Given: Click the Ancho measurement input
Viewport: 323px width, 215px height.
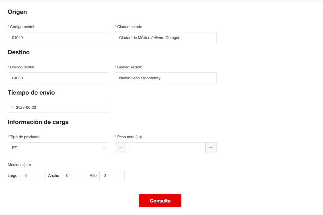Looking at the screenshot, I should click(x=74, y=175).
